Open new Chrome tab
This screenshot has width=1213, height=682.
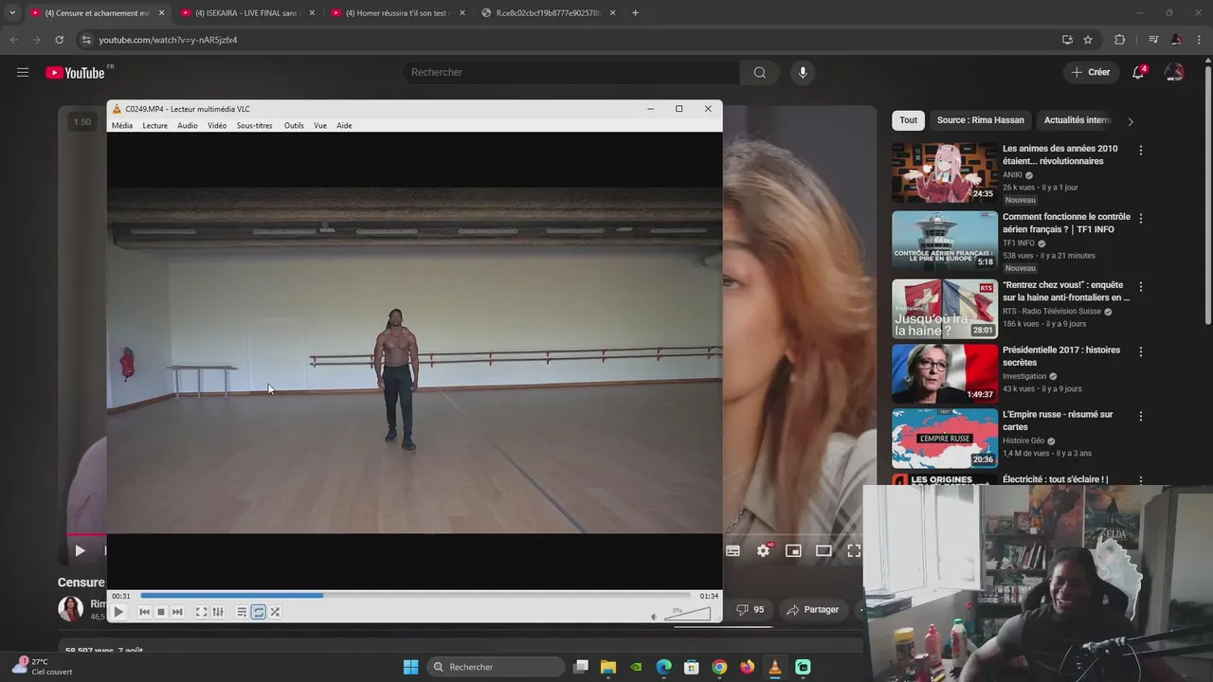(635, 13)
